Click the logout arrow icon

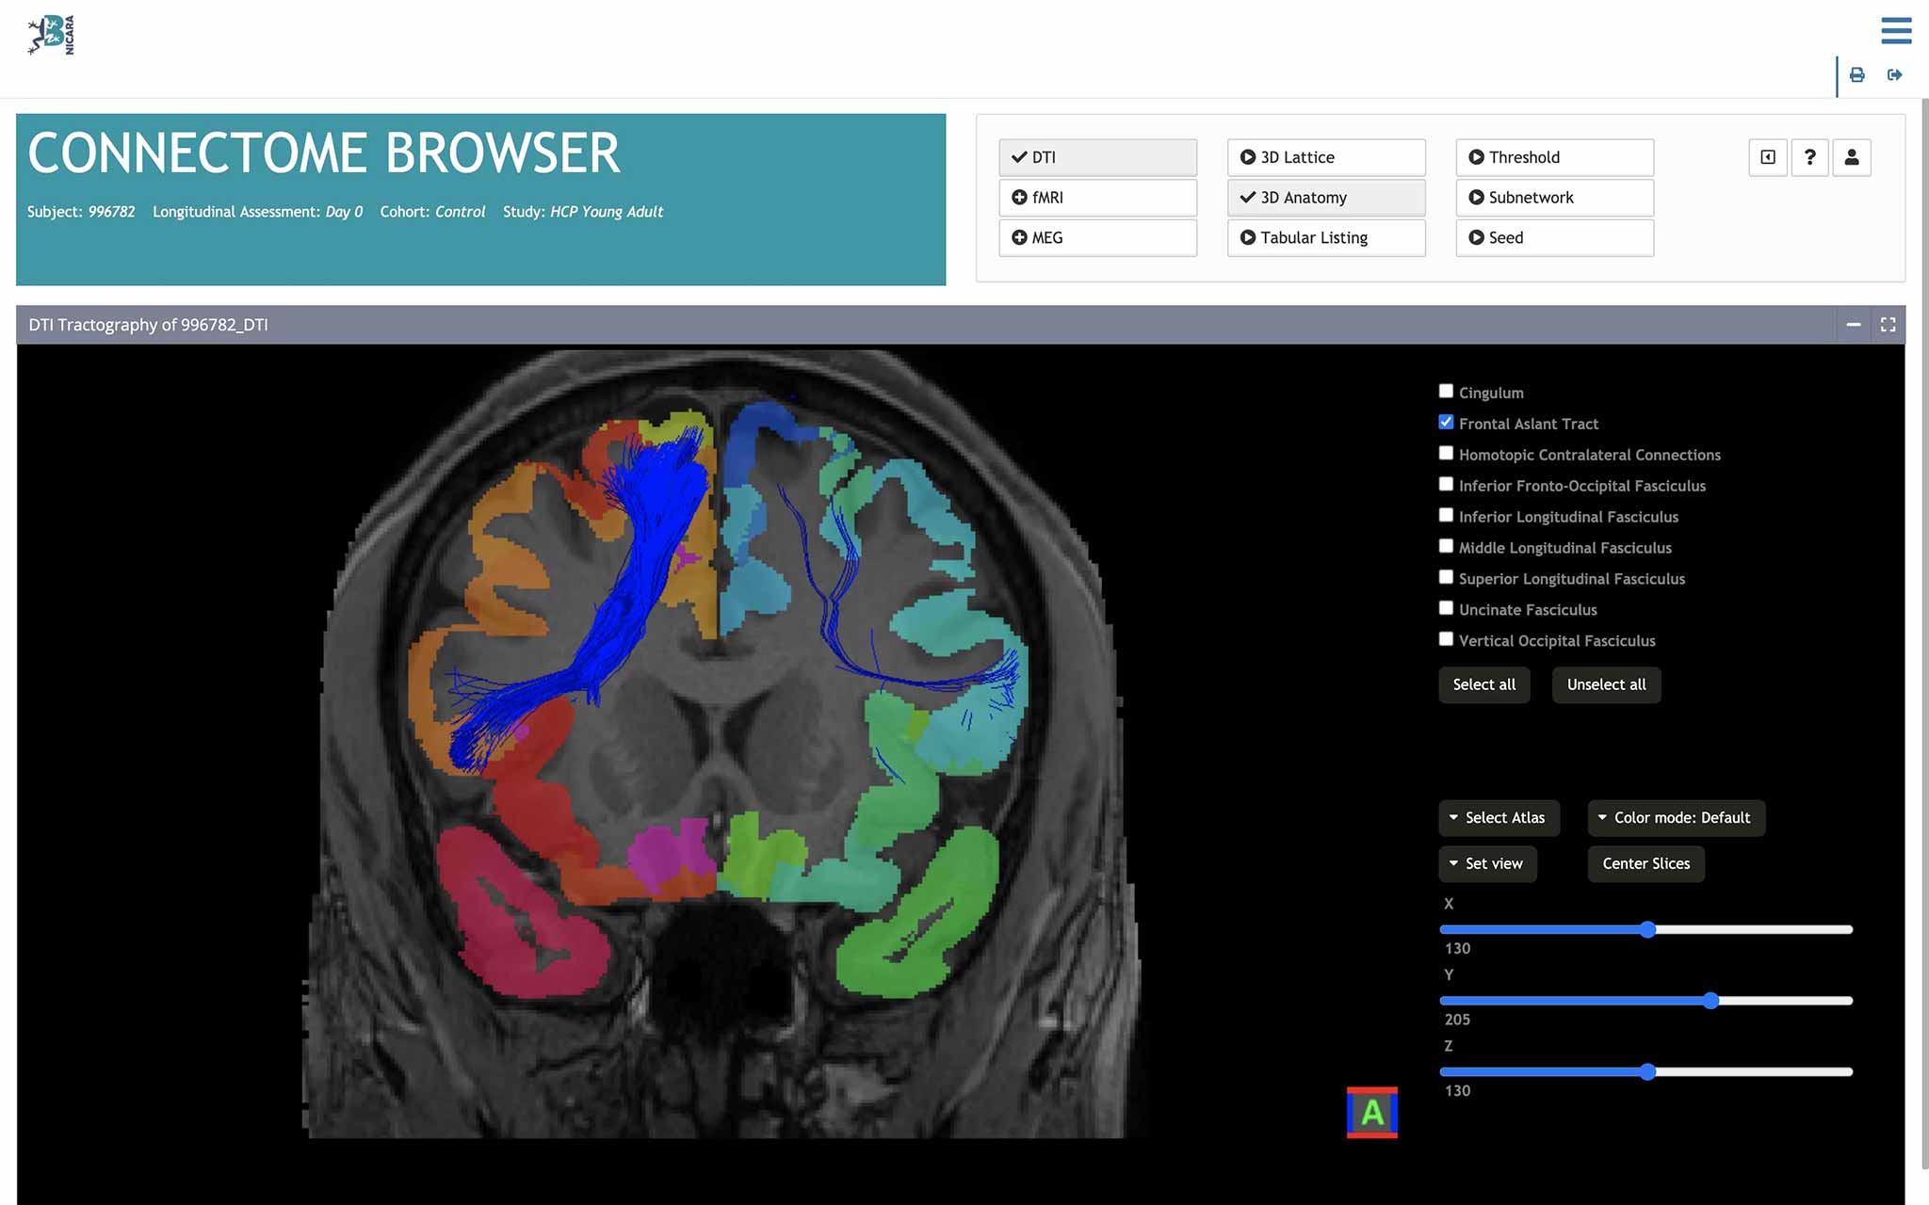[1894, 75]
